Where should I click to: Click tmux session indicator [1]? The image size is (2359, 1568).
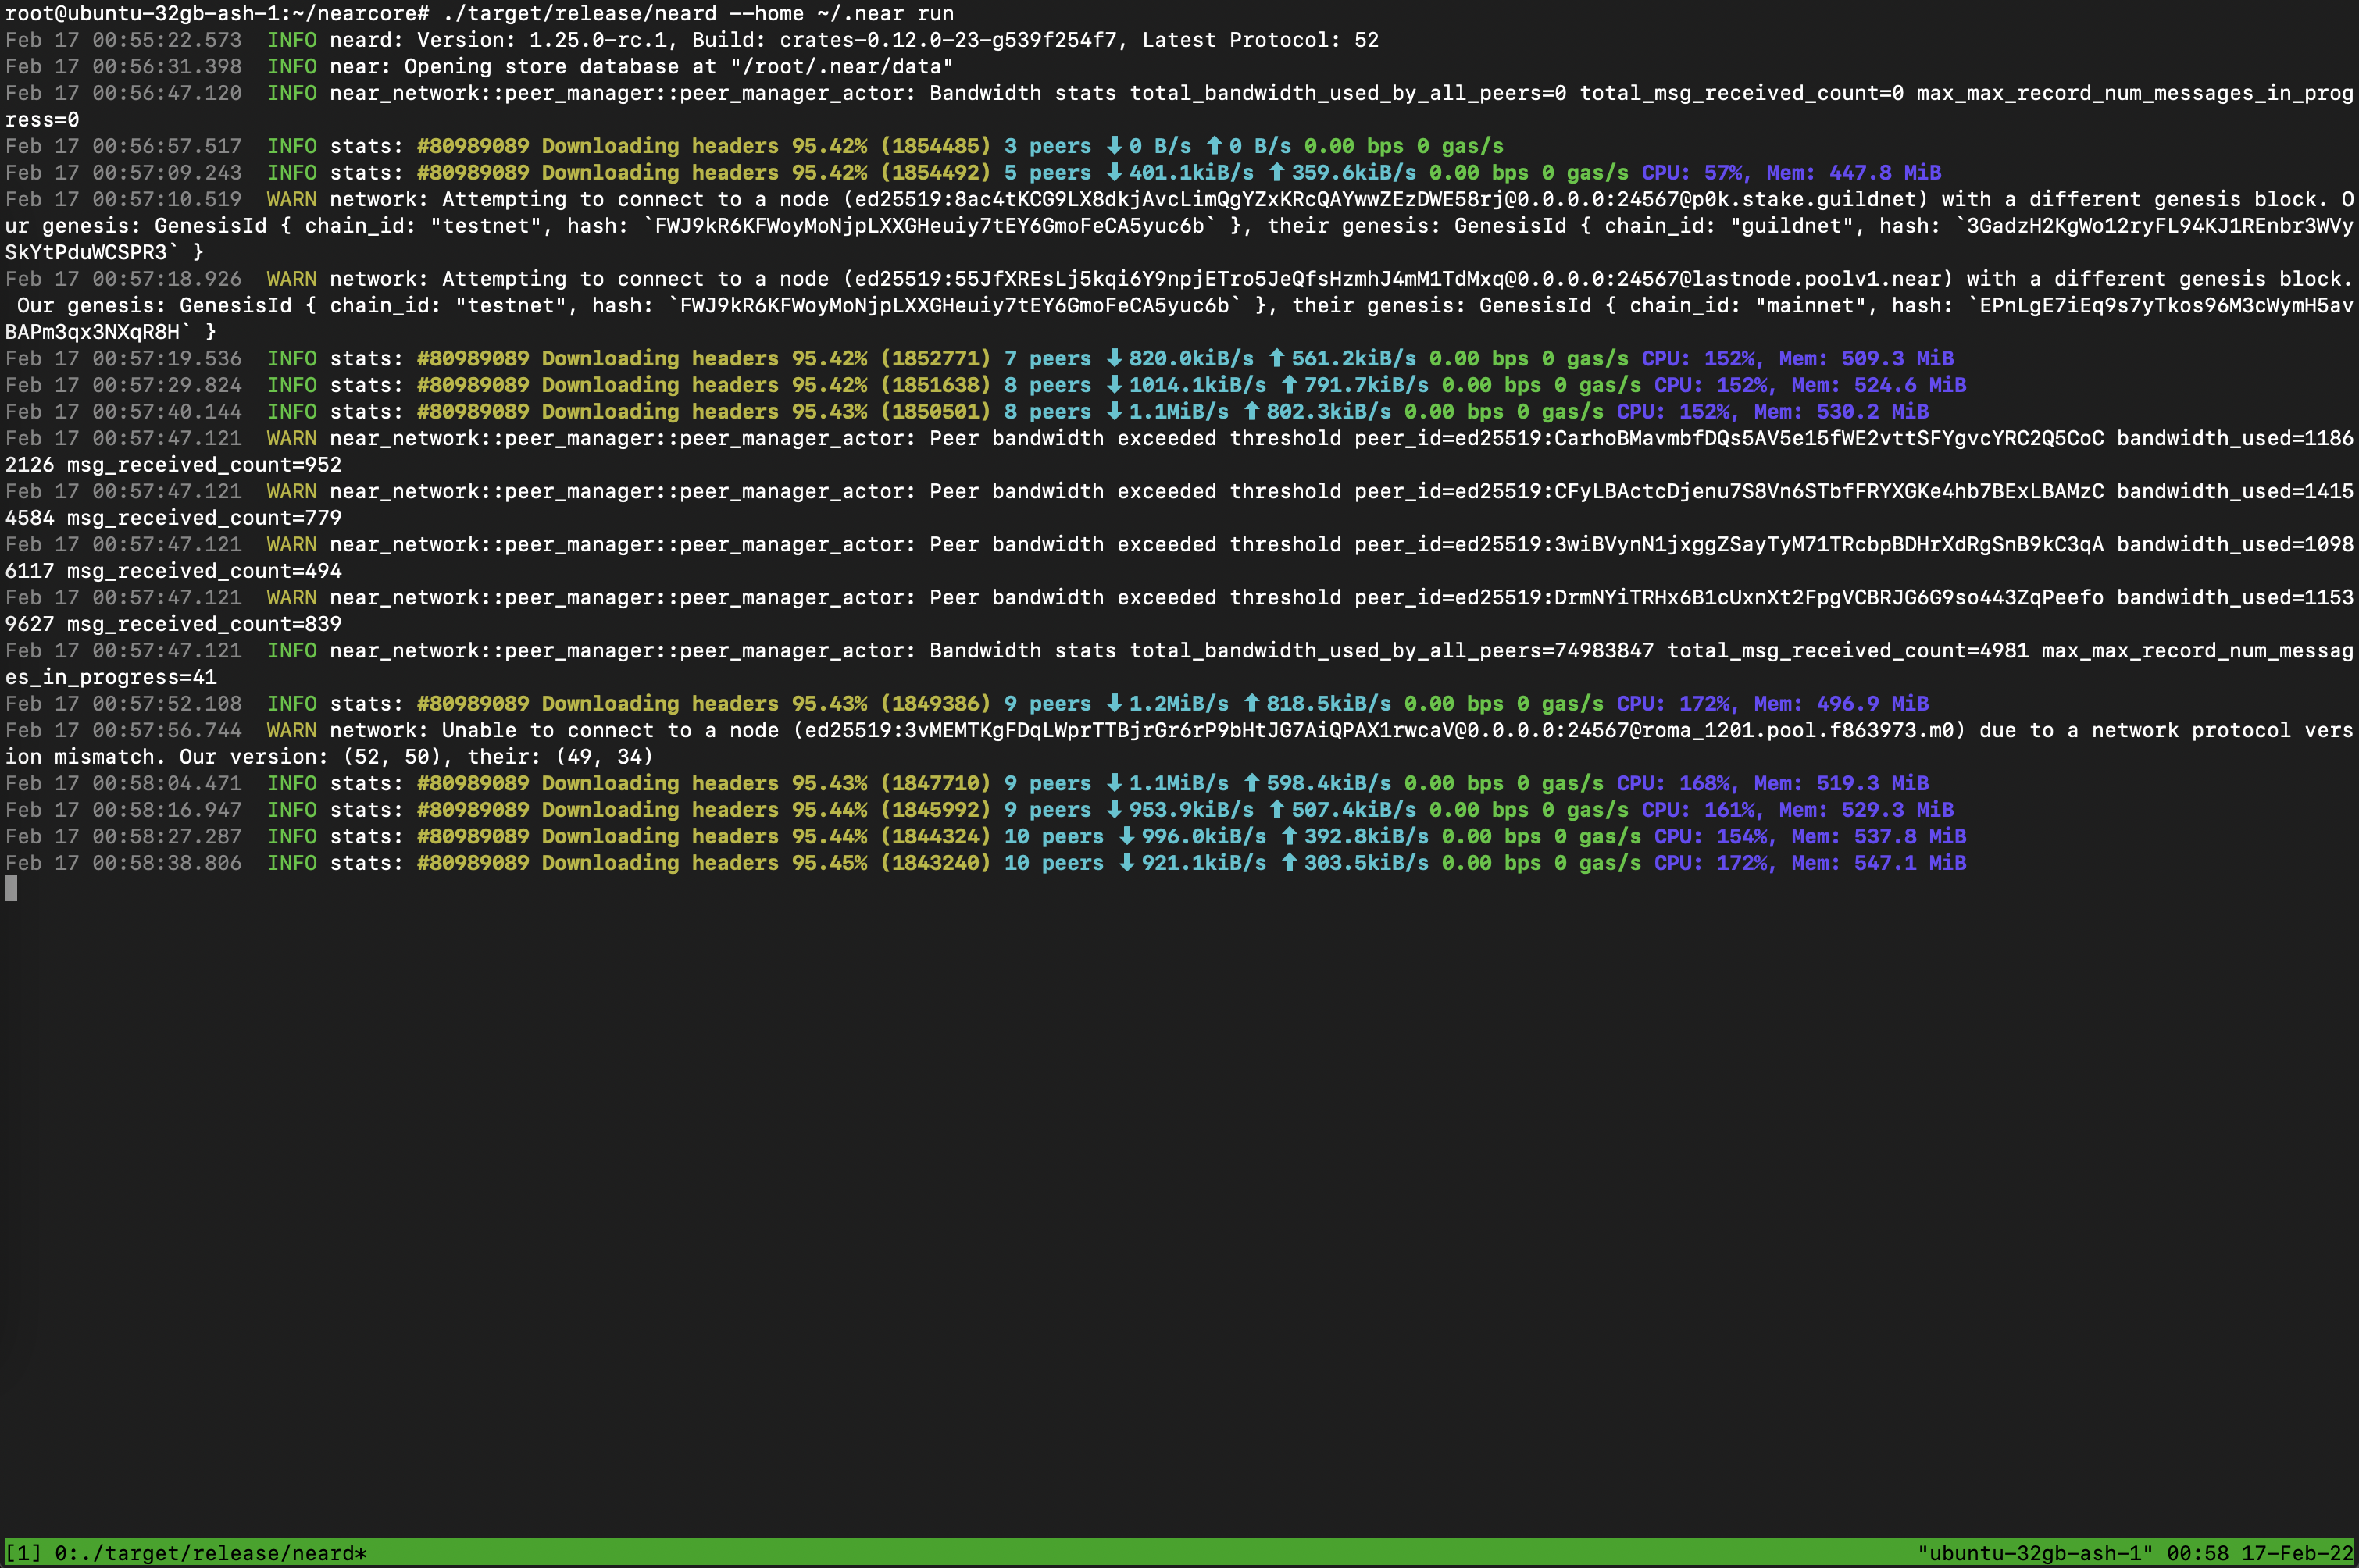[23, 1553]
